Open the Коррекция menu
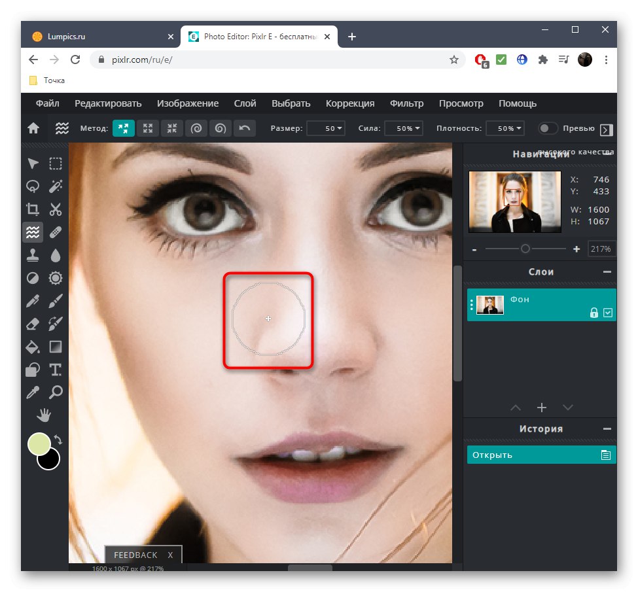The width and height of the screenshot is (638, 592). click(x=350, y=103)
